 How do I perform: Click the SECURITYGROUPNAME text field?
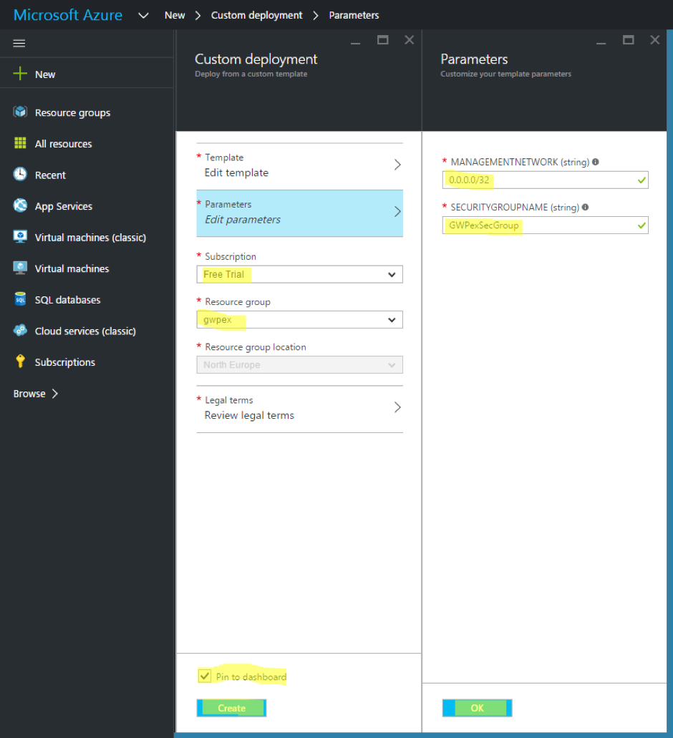pyautogui.click(x=545, y=225)
